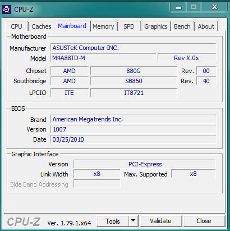
Task: Click BIOS Brand American Megatrends Inc.
Action: tap(134, 119)
